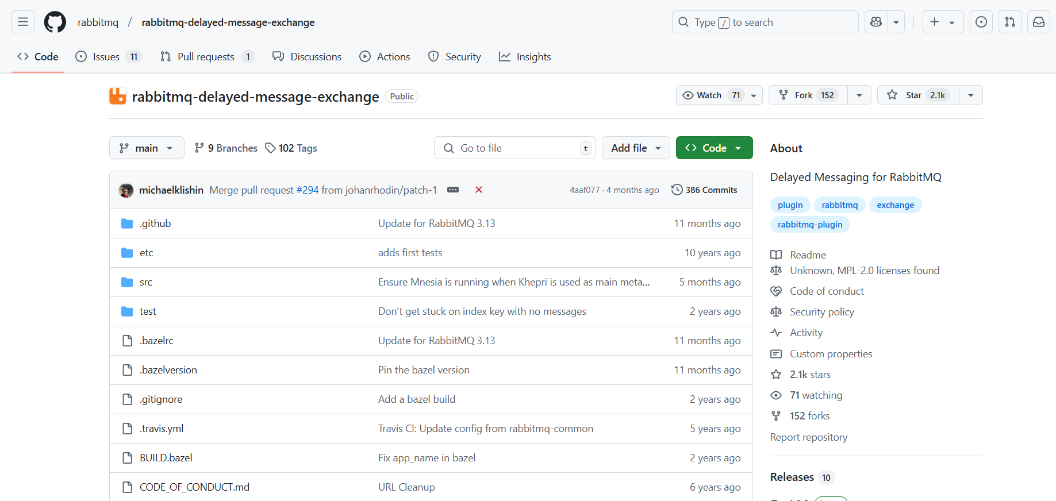The height and width of the screenshot is (501, 1056).
Task: View failed status check red X
Action: click(478, 190)
